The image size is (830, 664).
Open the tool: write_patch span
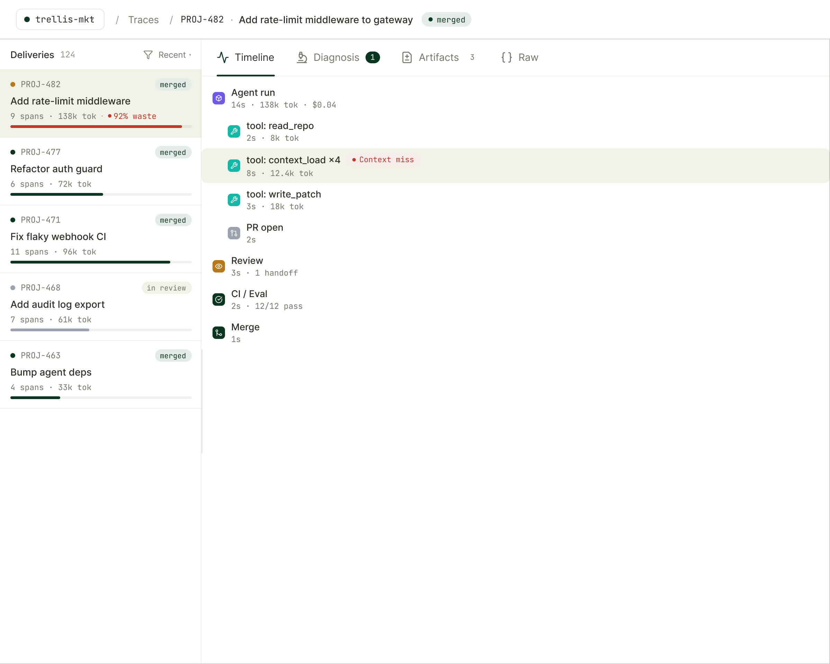[x=515, y=200]
